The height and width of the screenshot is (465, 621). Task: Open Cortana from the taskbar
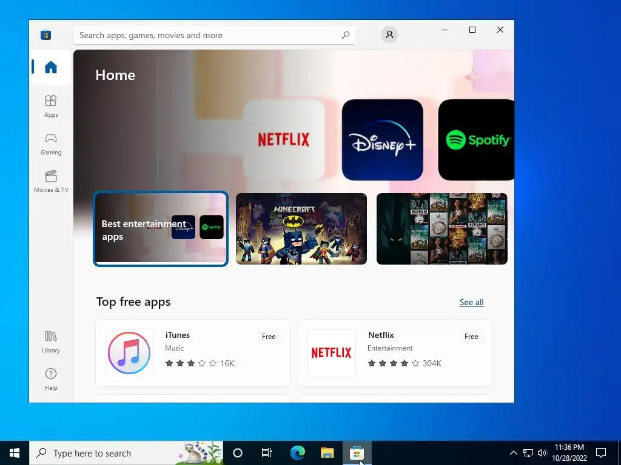click(238, 453)
